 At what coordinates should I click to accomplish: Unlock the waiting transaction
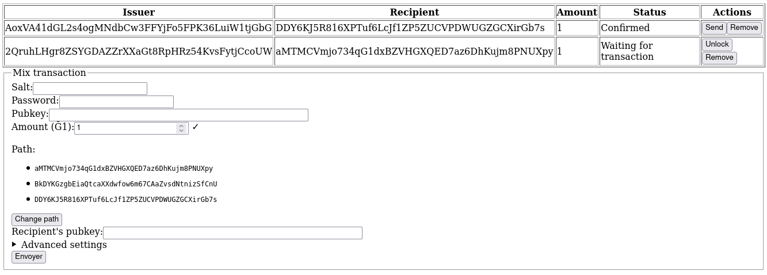pos(717,44)
